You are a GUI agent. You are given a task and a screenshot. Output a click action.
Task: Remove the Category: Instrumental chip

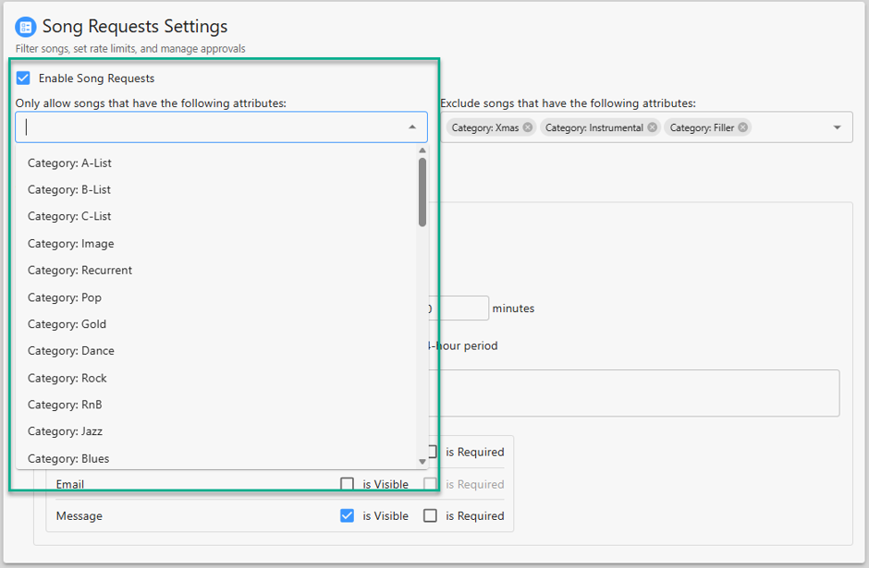[x=653, y=127]
